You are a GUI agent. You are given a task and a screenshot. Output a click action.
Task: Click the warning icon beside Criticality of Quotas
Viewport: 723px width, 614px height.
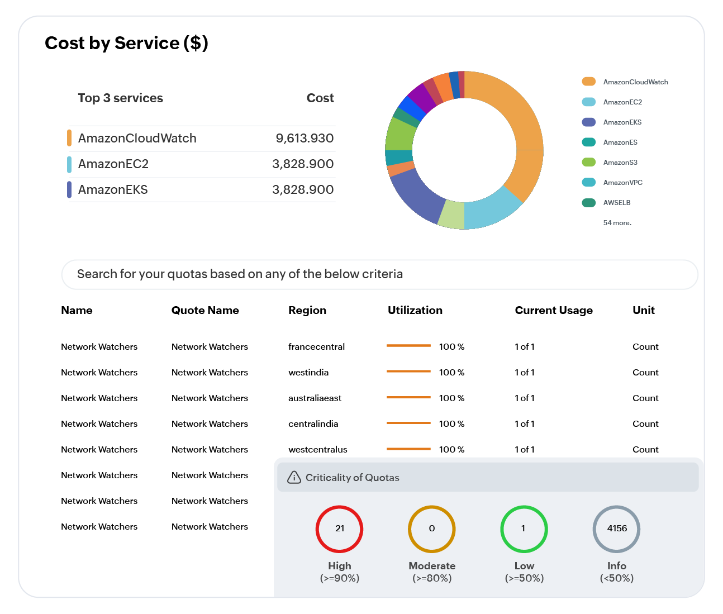[x=294, y=477]
